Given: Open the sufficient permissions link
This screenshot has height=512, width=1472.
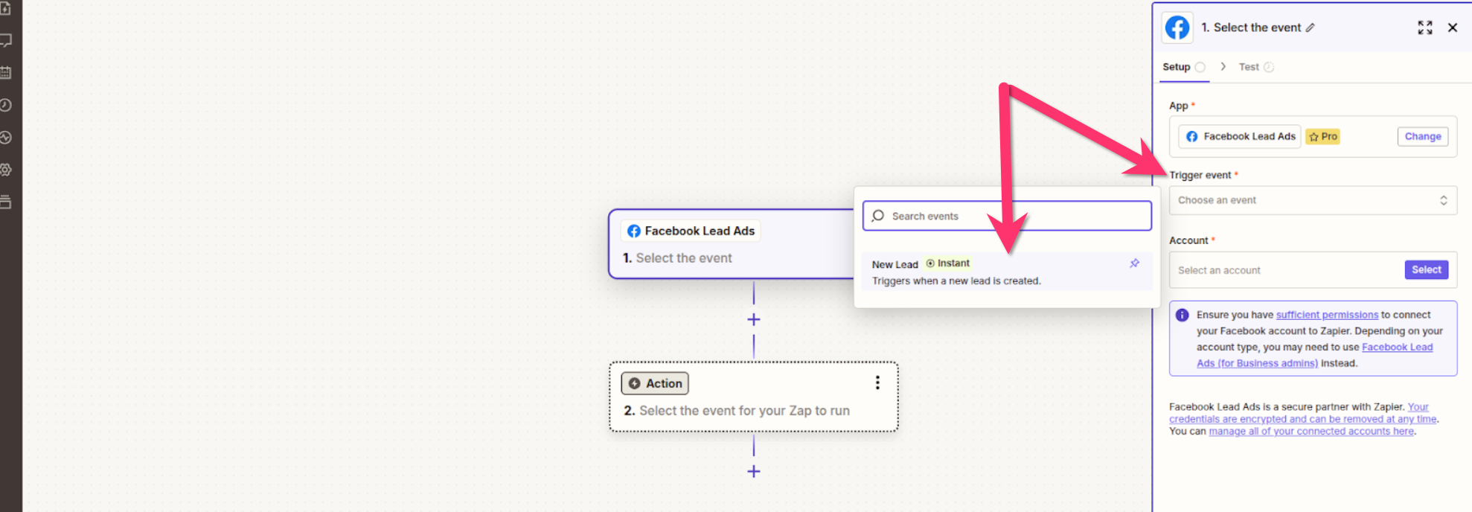Looking at the screenshot, I should point(1327,315).
